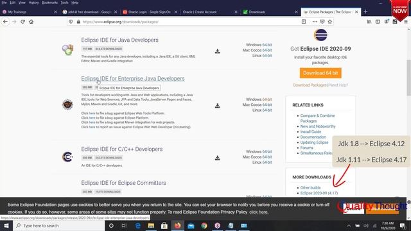The width and height of the screenshot is (411, 231).
Task: Click Mac Cocoa 64-bit for Enterprise Java
Action: (x=267, y=105)
